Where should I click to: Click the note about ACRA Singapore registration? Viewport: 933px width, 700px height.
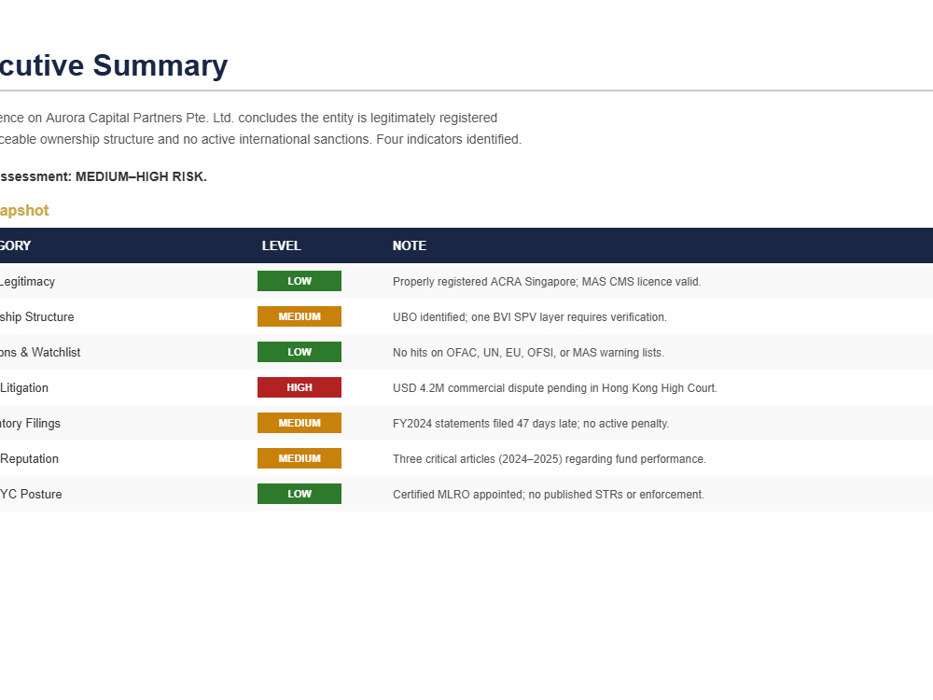[x=547, y=282]
